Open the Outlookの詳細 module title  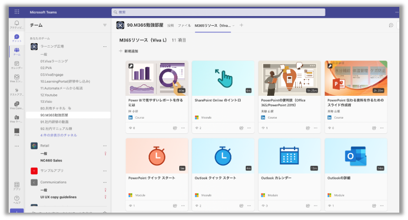(x=339, y=178)
